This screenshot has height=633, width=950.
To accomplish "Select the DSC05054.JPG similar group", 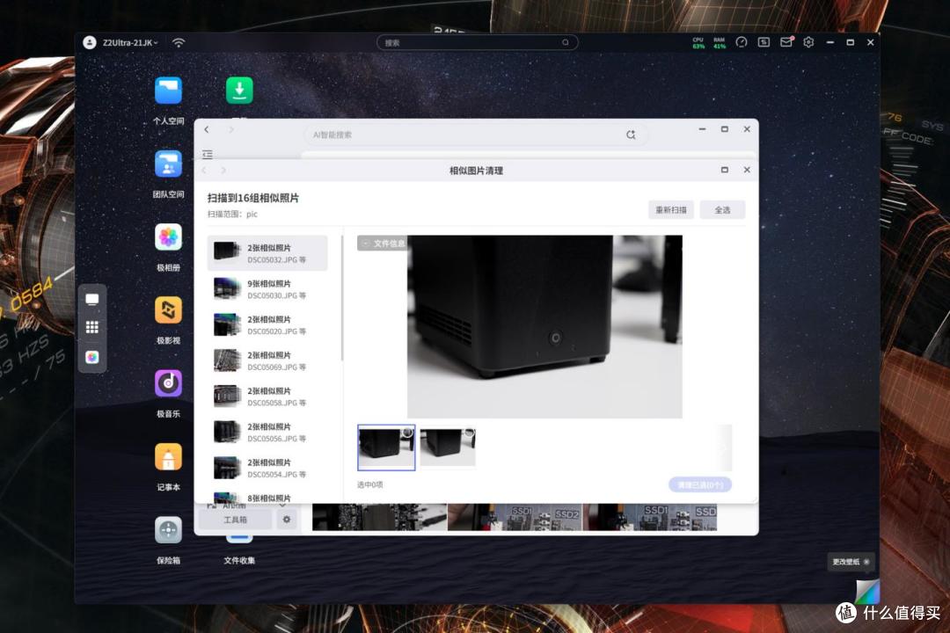I will 267,468.
